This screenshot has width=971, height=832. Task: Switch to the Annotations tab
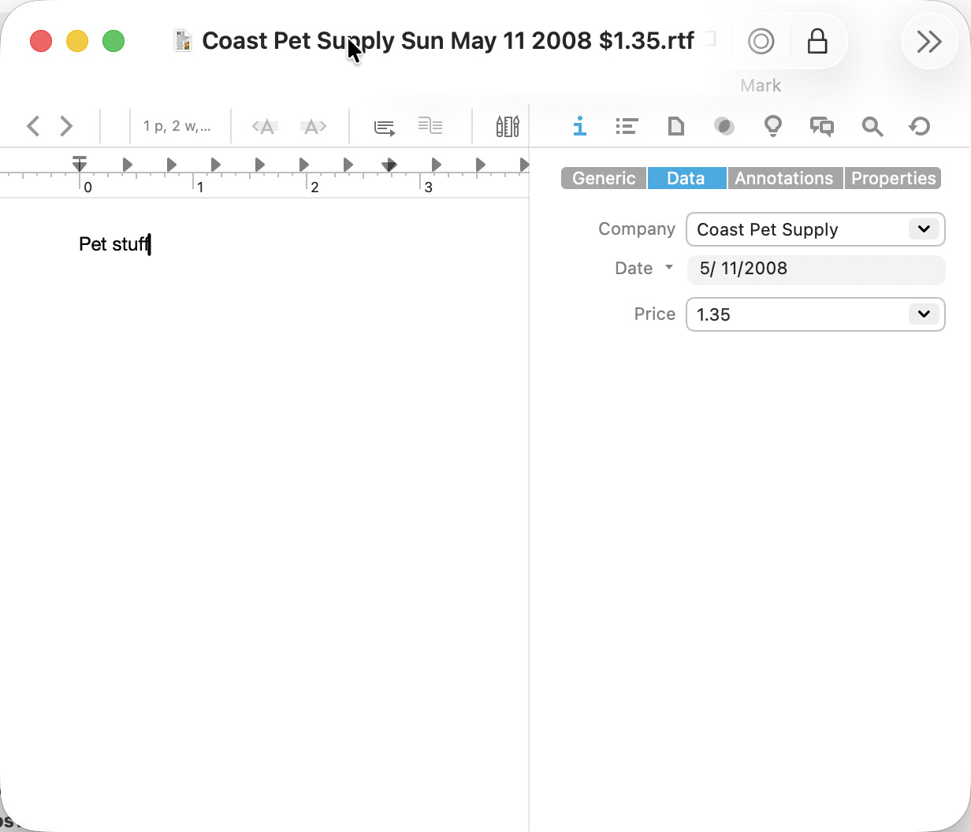point(783,179)
